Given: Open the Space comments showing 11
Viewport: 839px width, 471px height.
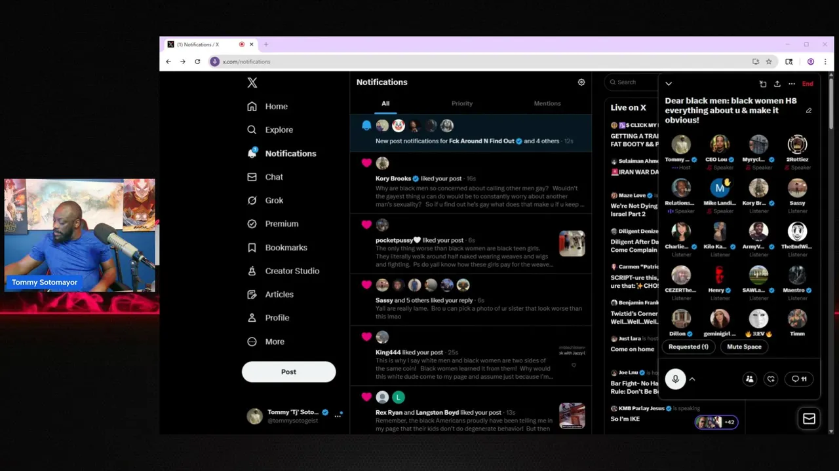Looking at the screenshot, I should 799,379.
